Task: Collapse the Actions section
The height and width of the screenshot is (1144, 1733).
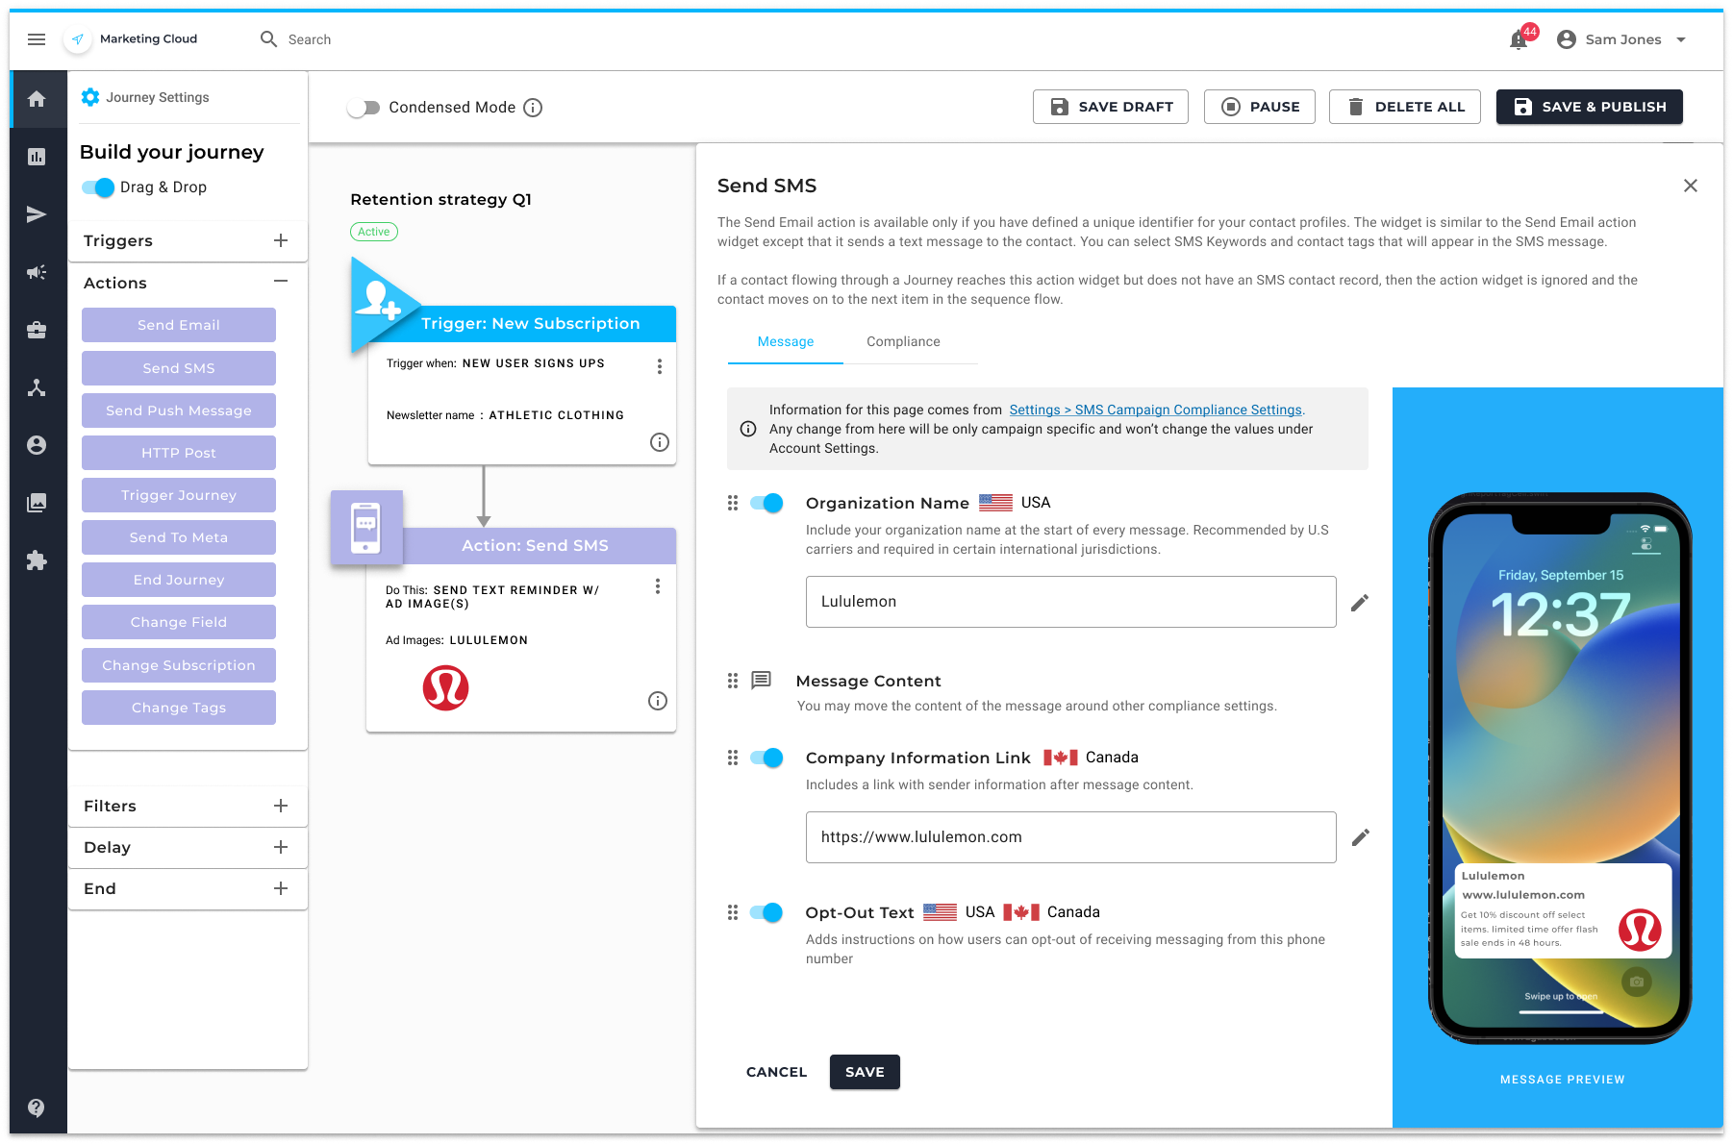Action: 281,282
